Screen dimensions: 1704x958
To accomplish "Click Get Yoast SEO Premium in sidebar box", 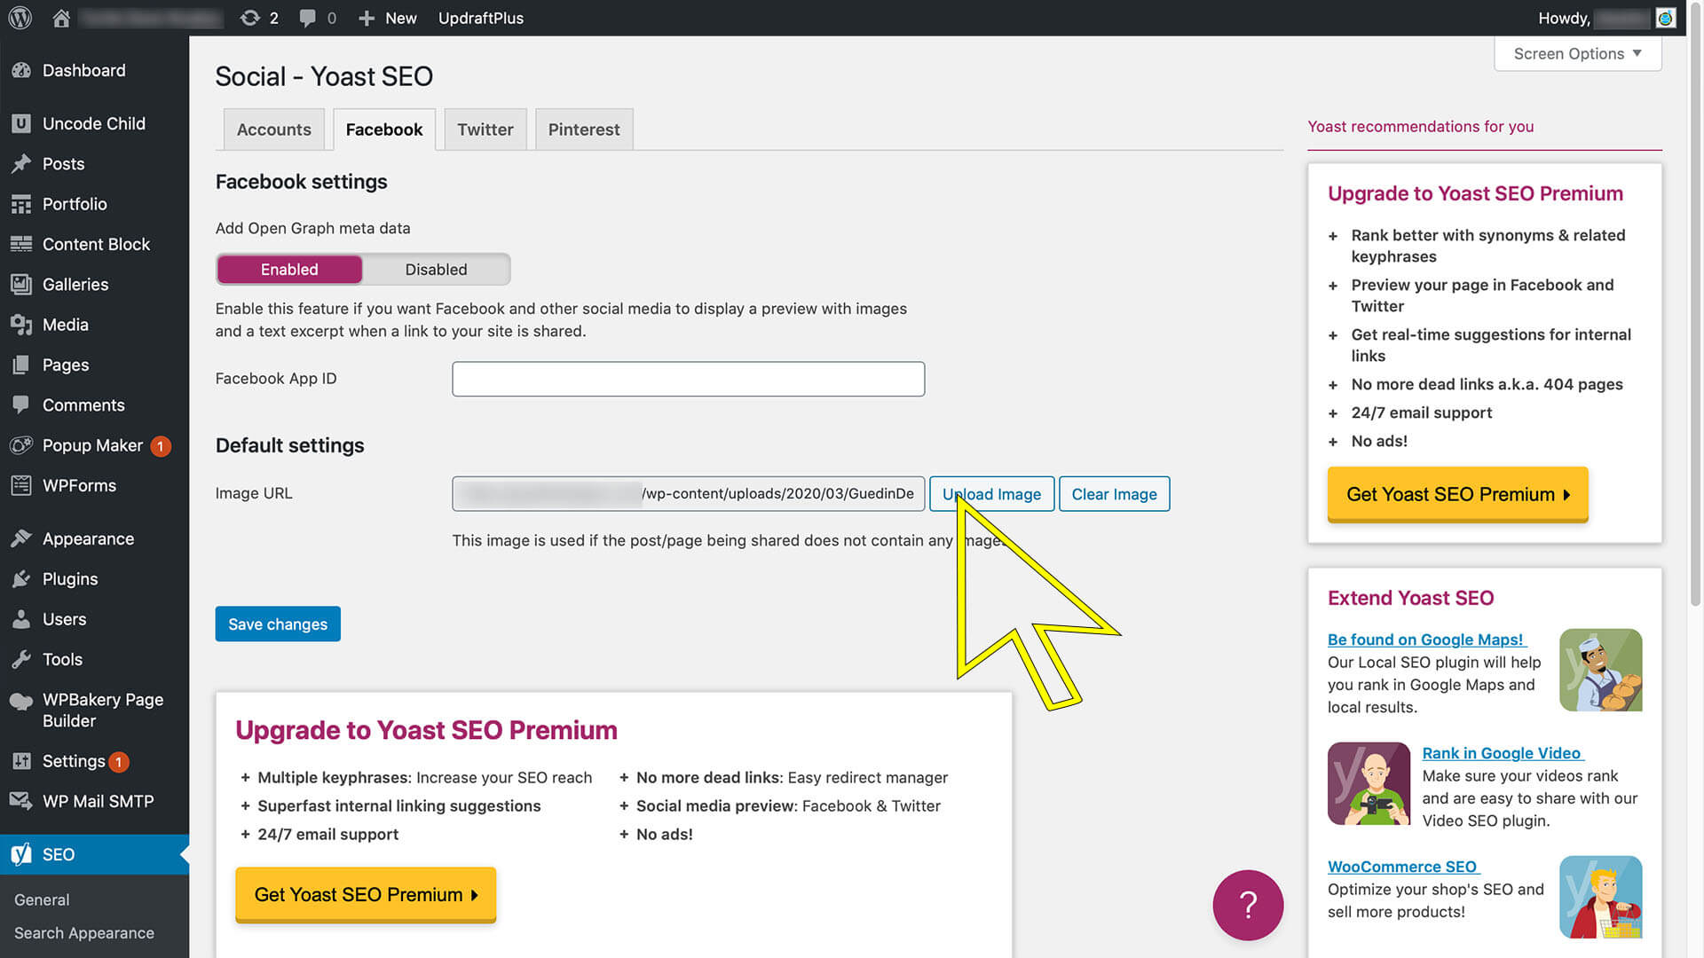I will click(x=1457, y=494).
